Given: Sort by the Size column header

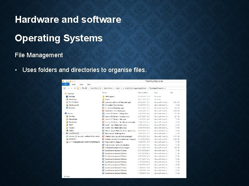Looking at the screenshot, I should 172,93.
